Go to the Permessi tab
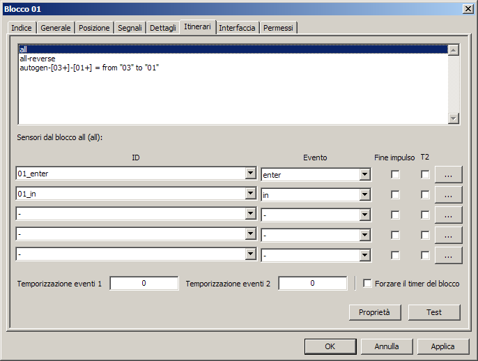 [278, 28]
